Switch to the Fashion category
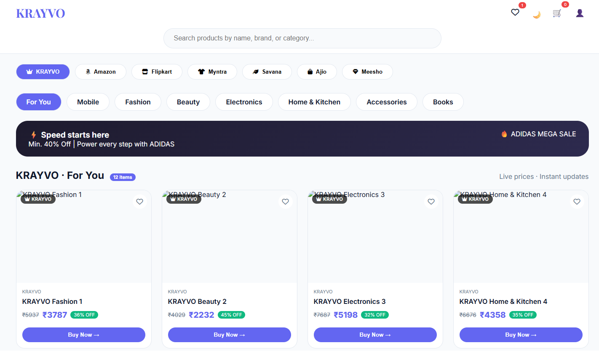 [138, 102]
